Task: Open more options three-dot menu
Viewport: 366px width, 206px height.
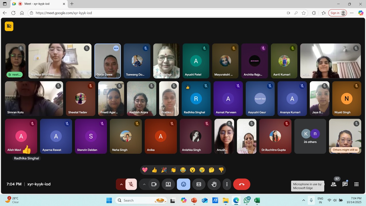Action: [x=227, y=184]
